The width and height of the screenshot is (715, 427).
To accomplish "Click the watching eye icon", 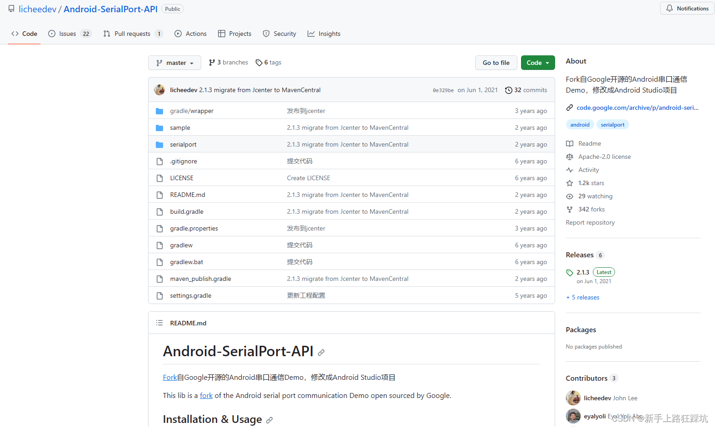I will 570,196.
